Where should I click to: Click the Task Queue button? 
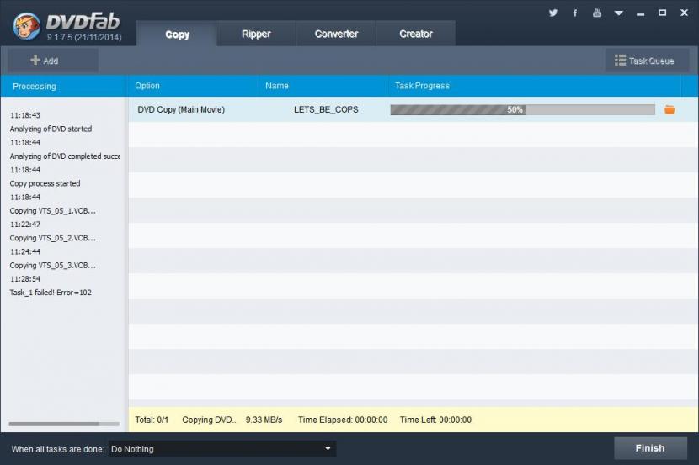pyautogui.click(x=644, y=61)
